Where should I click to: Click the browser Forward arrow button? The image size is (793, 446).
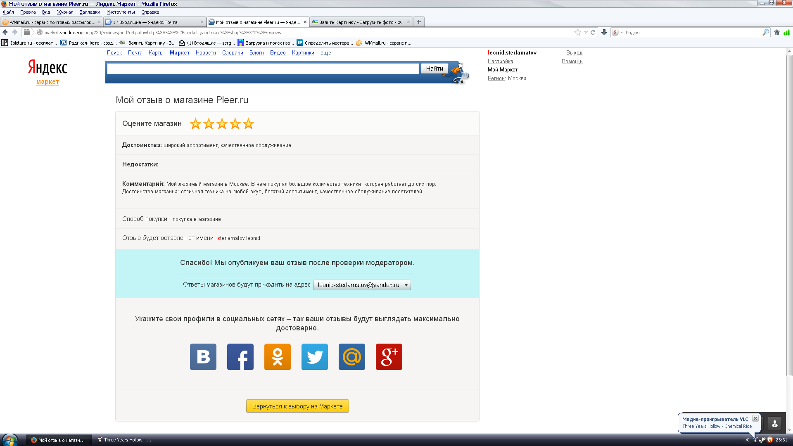[x=15, y=32]
